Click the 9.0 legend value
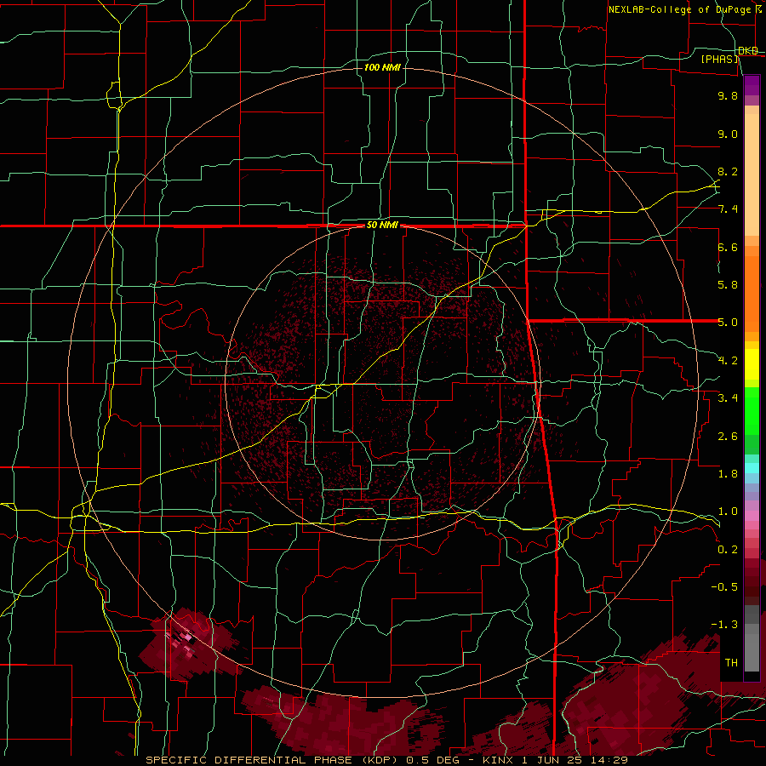The height and width of the screenshot is (766, 766). pos(728,134)
